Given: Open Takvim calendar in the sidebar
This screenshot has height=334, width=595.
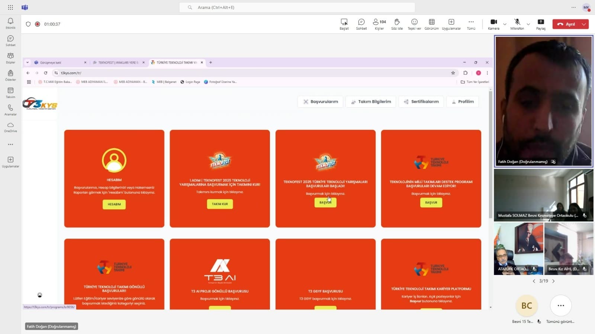Looking at the screenshot, I should [x=10, y=93].
